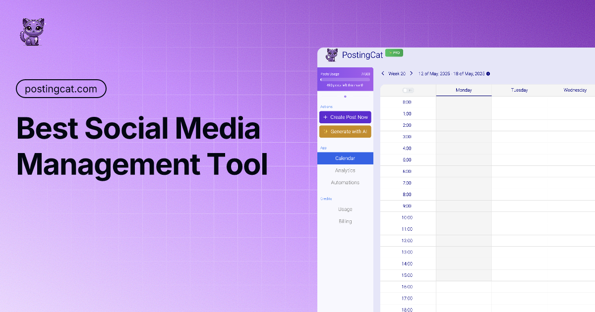The width and height of the screenshot is (595, 312).
Task: Open the Calendar section in sidebar
Action: pyautogui.click(x=345, y=158)
